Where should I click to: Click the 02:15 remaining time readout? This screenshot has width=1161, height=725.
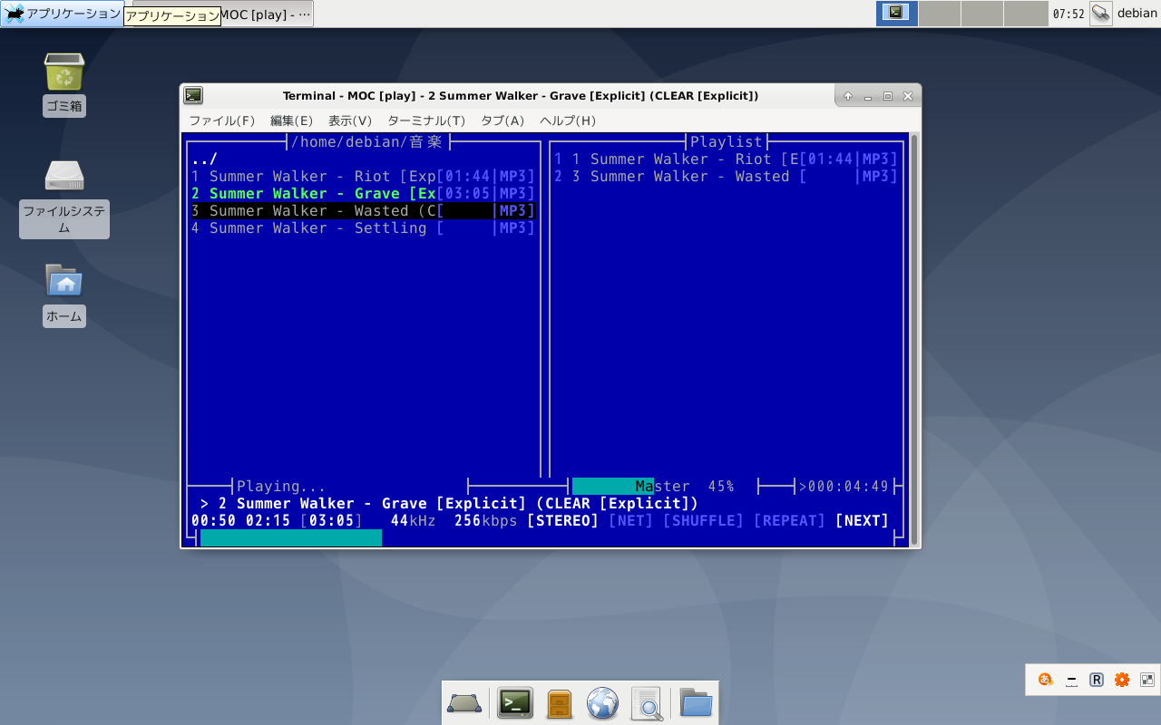[268, 521]
